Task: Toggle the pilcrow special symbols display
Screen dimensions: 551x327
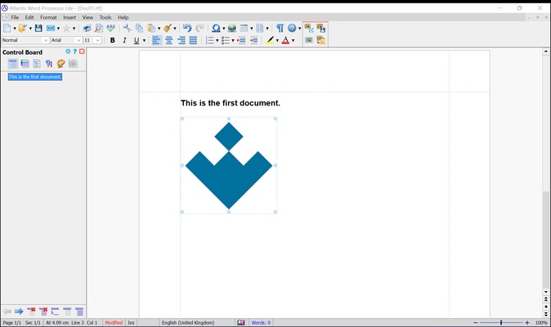Action: coord(280,28)
